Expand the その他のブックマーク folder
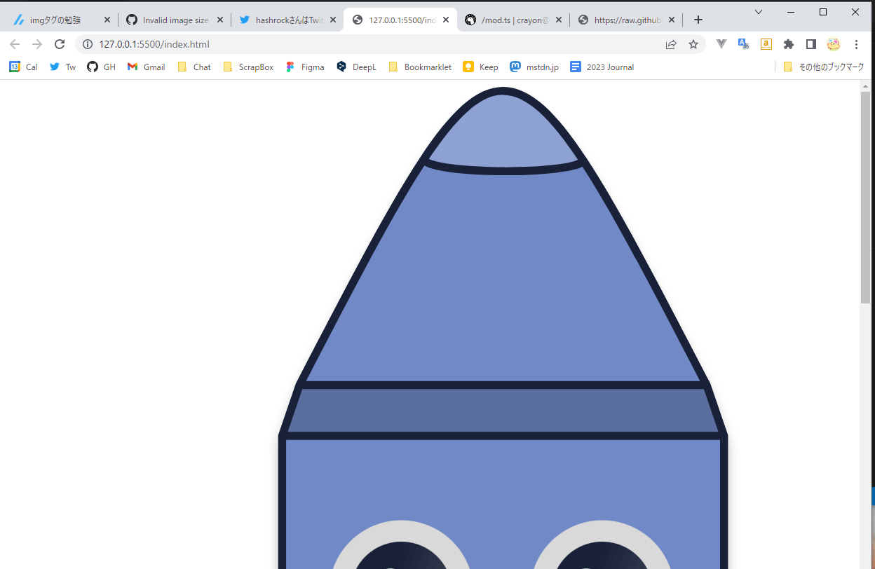Viewport: 875px width, 569px height. (x=825, y=67)
